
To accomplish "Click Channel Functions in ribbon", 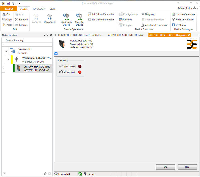I will pyautogui.click(x=153, y=20).
